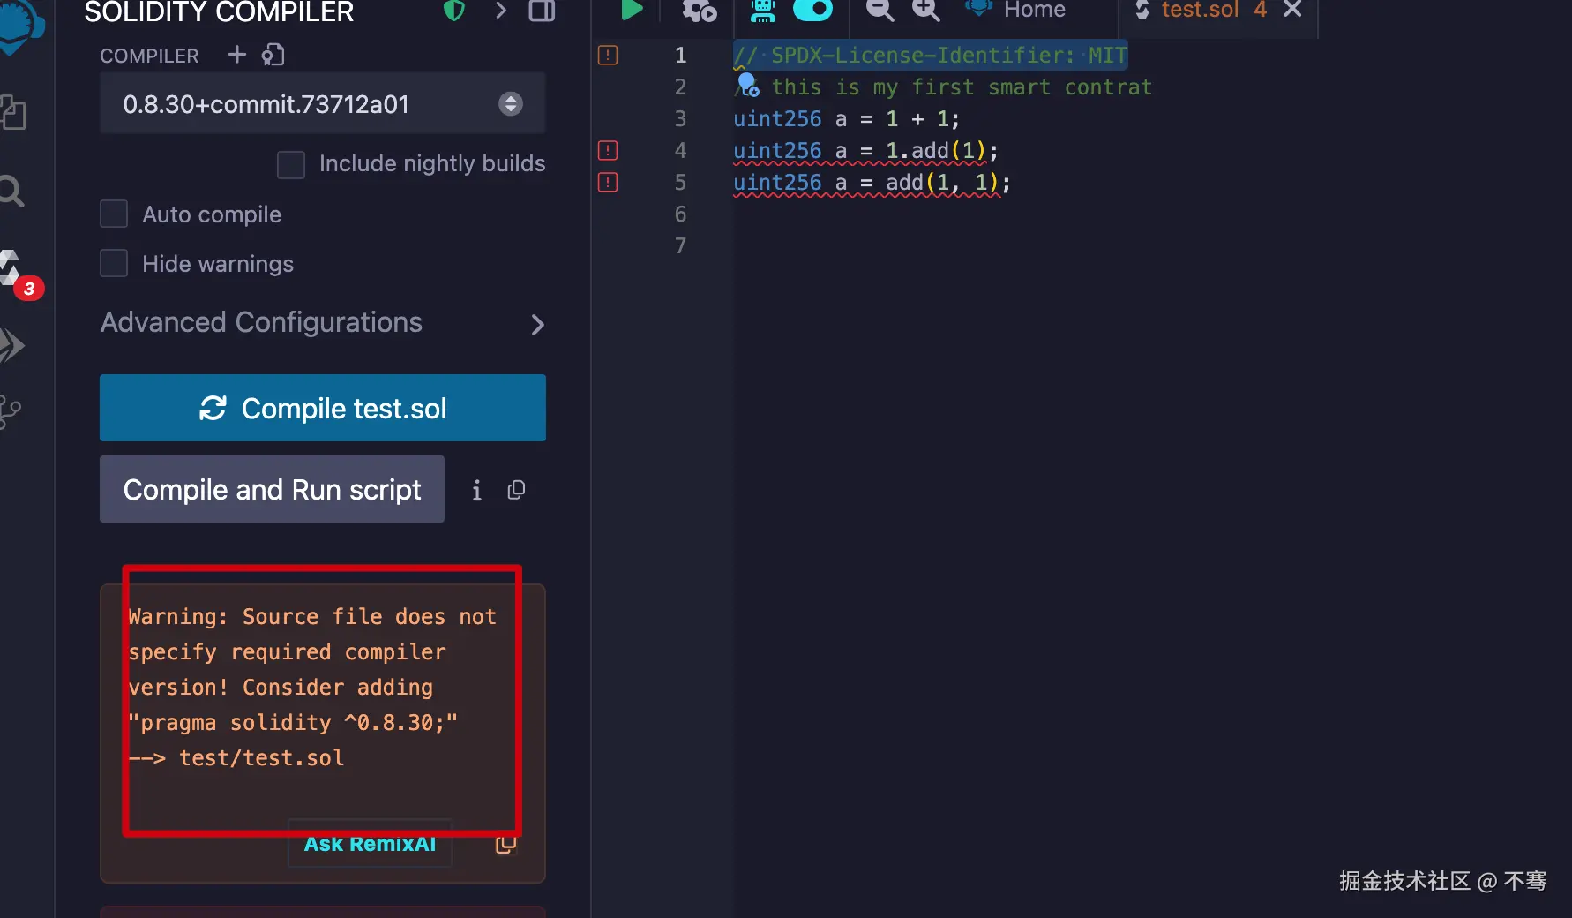Click the RemixAI robot icon
Viewport: 1572px width, 918px height.
pos(763,11)
